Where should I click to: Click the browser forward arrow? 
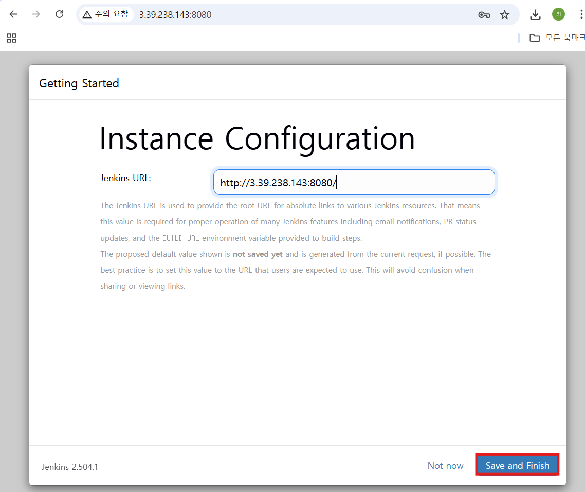[36, 14]
